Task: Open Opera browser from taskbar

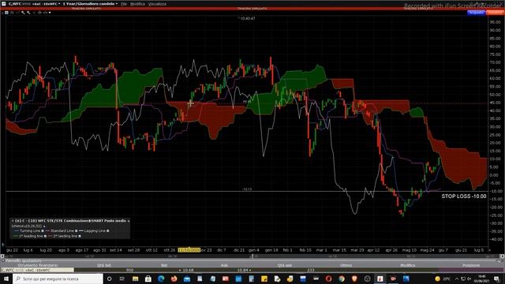Action: [x=328, y=278]
